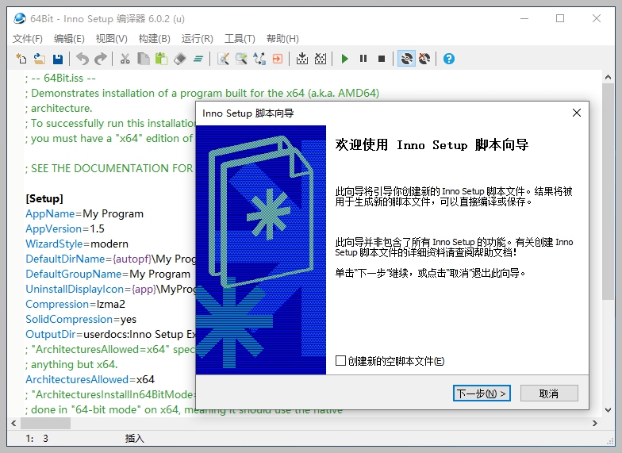Viewport: 622px width, 453px height.
Task: Click the '; anything but x64.' comment line
Action: 71,364
